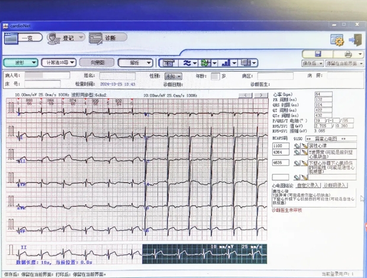The height and width of the screenshot is (278, 367).
Task: Click the 自定义录入 custom entry button
Action: pos(307,186)
